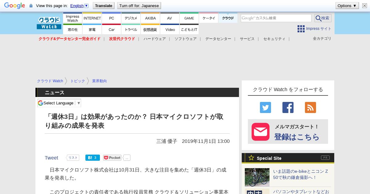Click the Google logo in the translate bar
The image size is (370, 194).
[14, 6]
